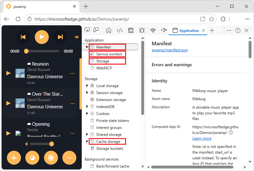Open more options for Over The Star track
Image resolution: width=254 pixels, height=171 pixels.
click(73, 104)
